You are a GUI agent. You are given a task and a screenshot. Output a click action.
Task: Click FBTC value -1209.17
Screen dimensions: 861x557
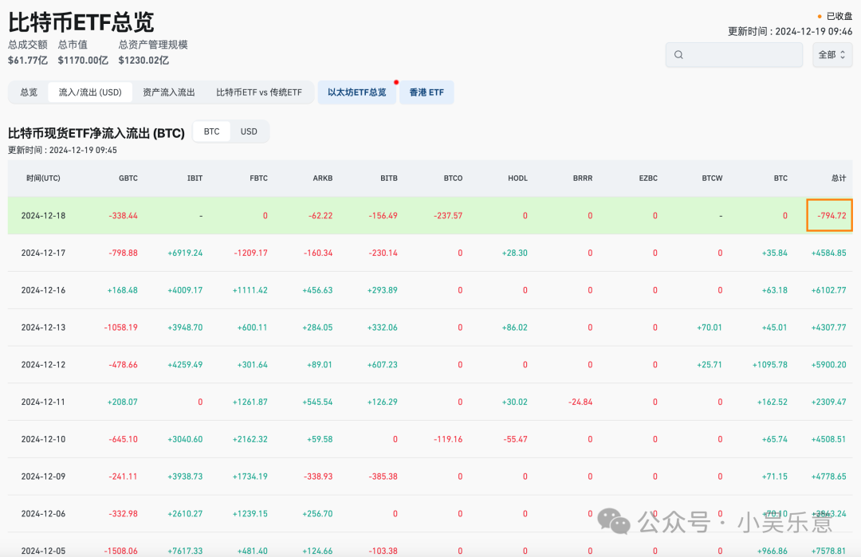point(250,253)
